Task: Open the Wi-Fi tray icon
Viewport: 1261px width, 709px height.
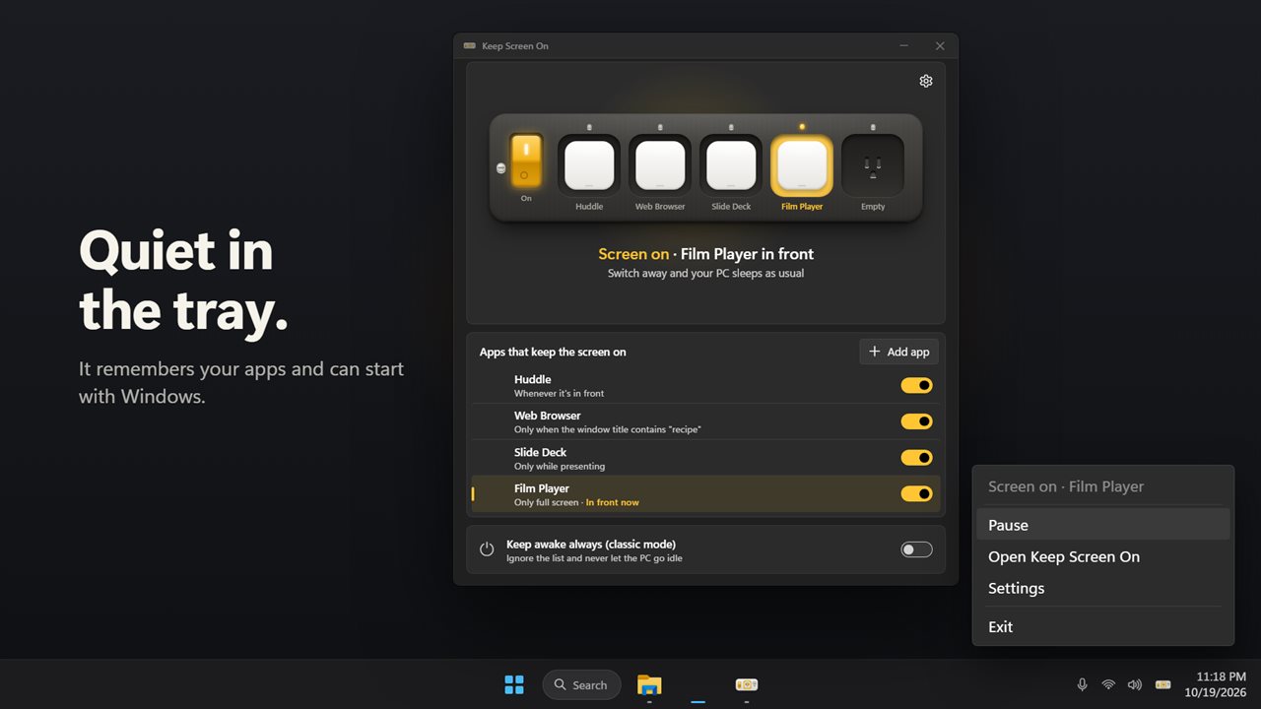Action: (x=1108, y=684)
